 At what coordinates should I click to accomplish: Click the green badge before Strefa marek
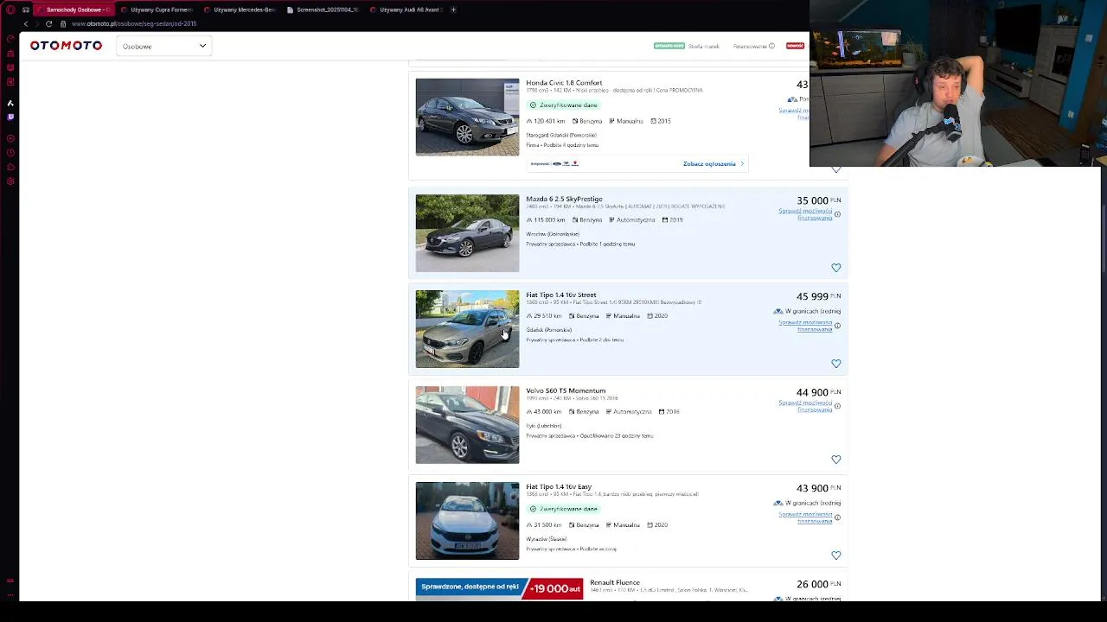(669, 46)
